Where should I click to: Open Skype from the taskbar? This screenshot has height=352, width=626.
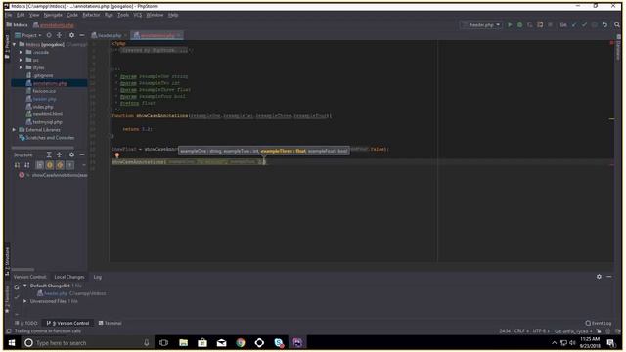(279, 343)
